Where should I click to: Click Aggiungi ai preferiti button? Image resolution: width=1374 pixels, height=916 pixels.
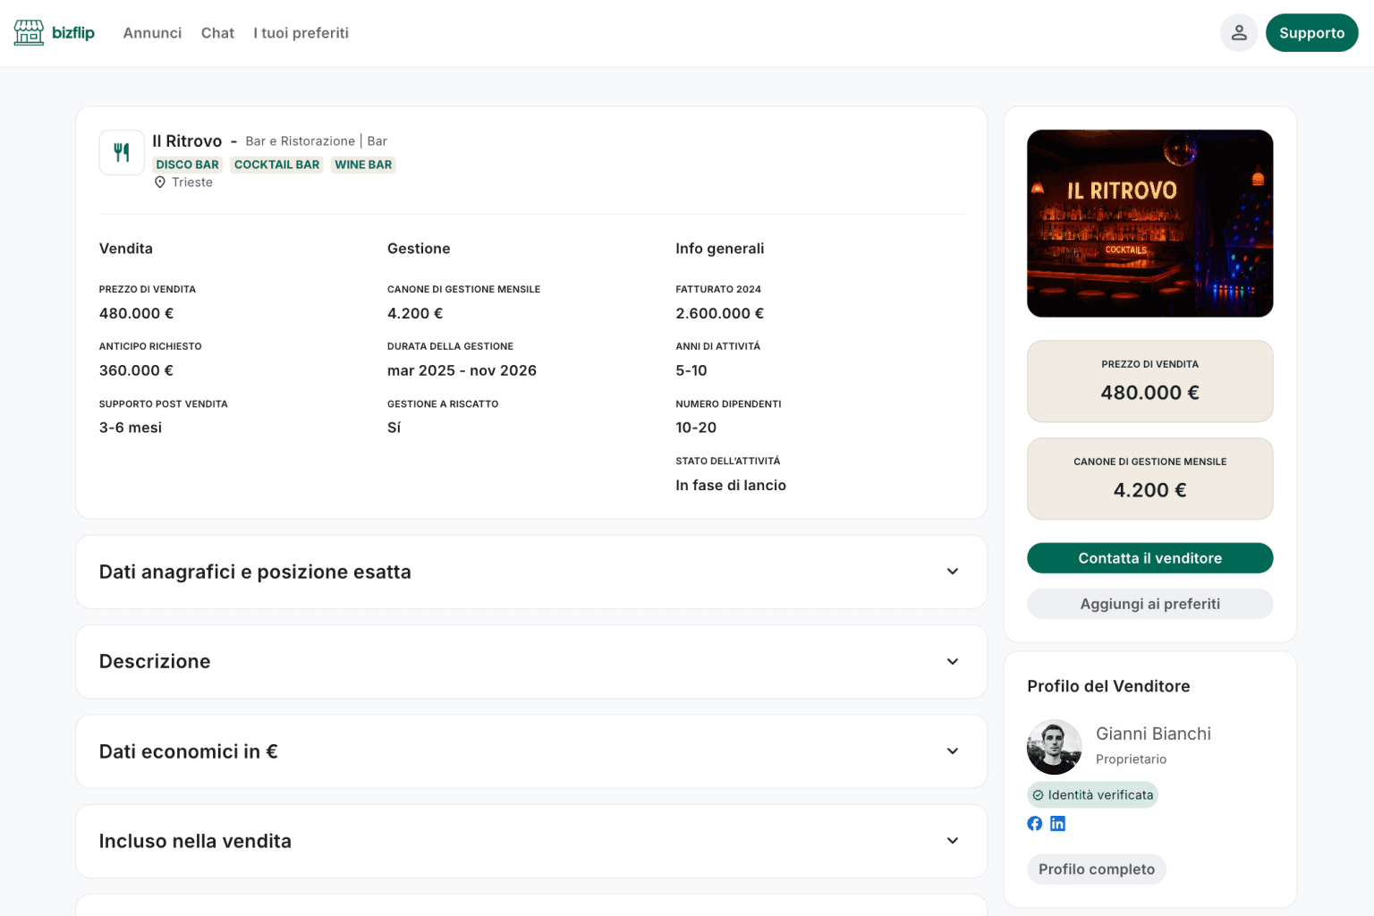pyautogui.click(x=1149, y=604)
